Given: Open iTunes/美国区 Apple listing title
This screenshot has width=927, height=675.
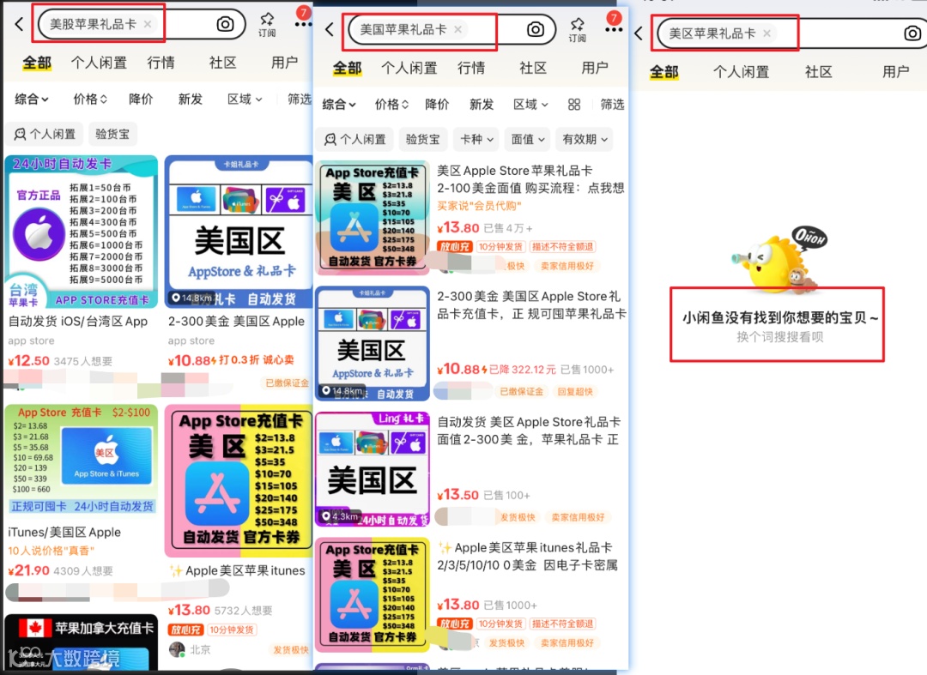Looking at the screenshot, I should (64, 532).
